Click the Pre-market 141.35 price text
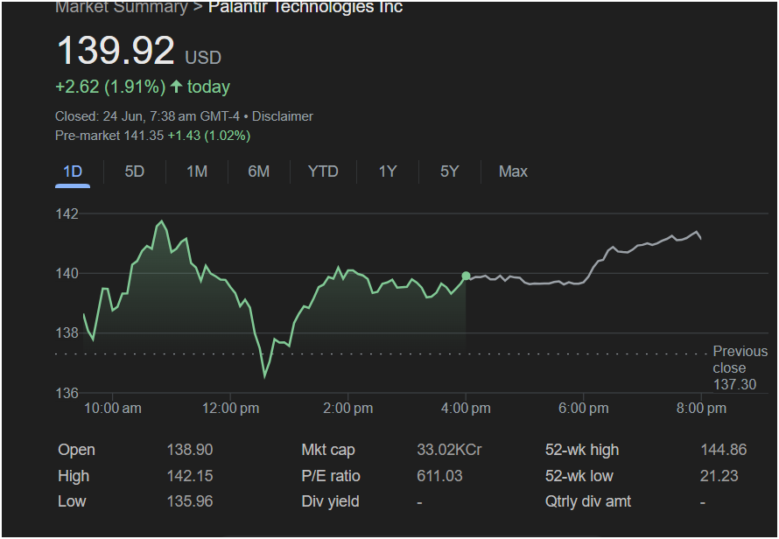This screenshot has width=779, height=539. (109, 136)
